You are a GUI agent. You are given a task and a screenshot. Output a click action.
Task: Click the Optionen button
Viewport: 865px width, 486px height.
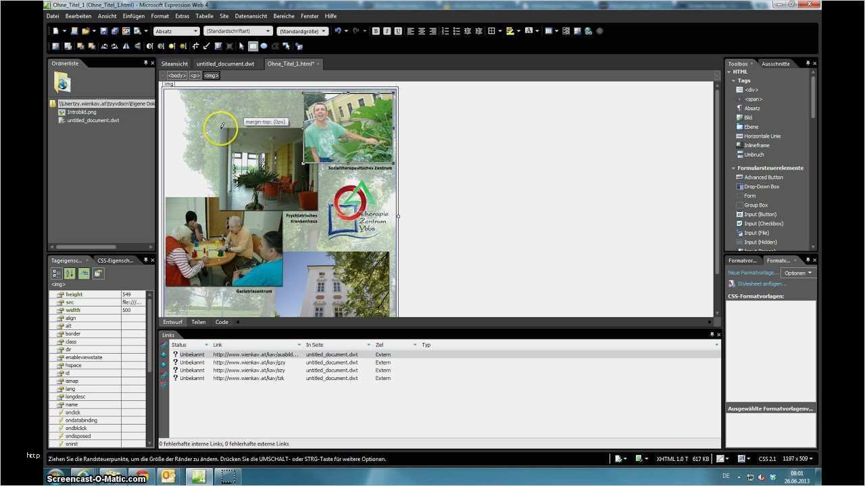coord(798,273)
